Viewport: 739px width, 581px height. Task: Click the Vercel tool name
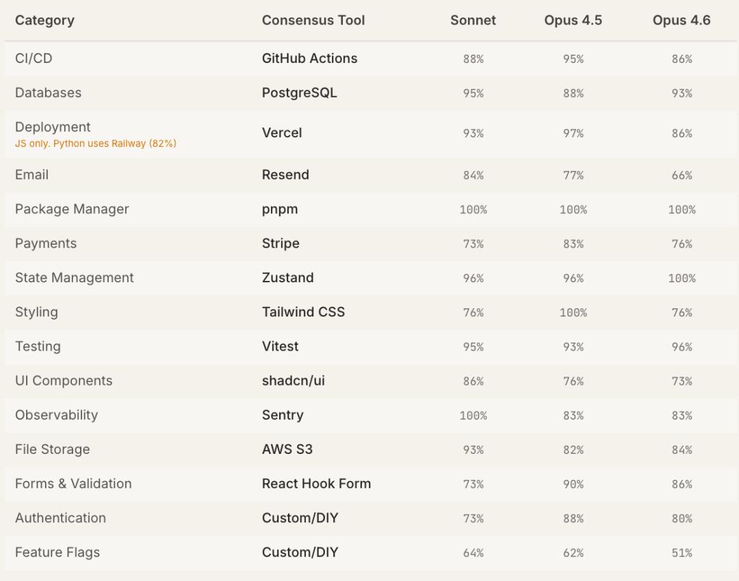[281, 133]
